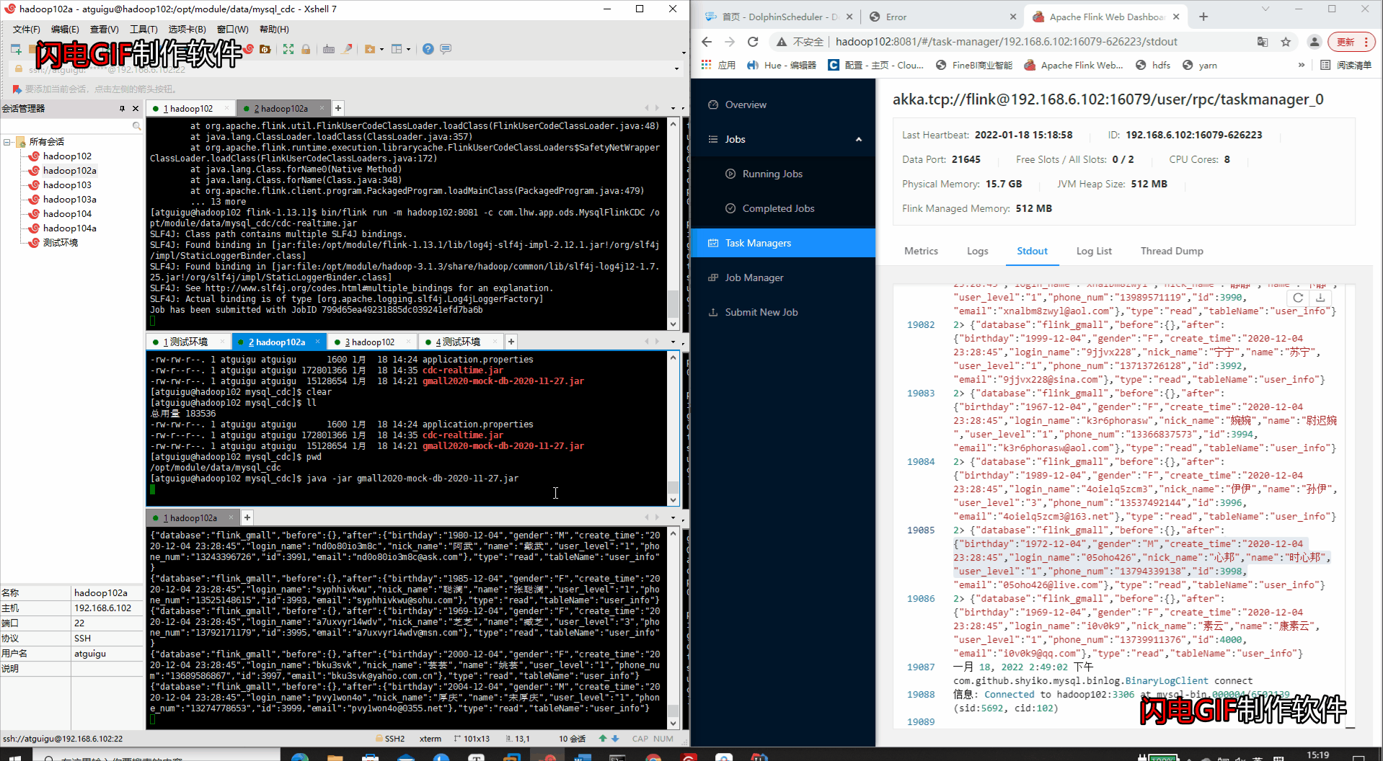This screenshot has width=1383, height=761.
Task: Close the 2 hadoop102a tab in middle pane
Action: (317, 342)
